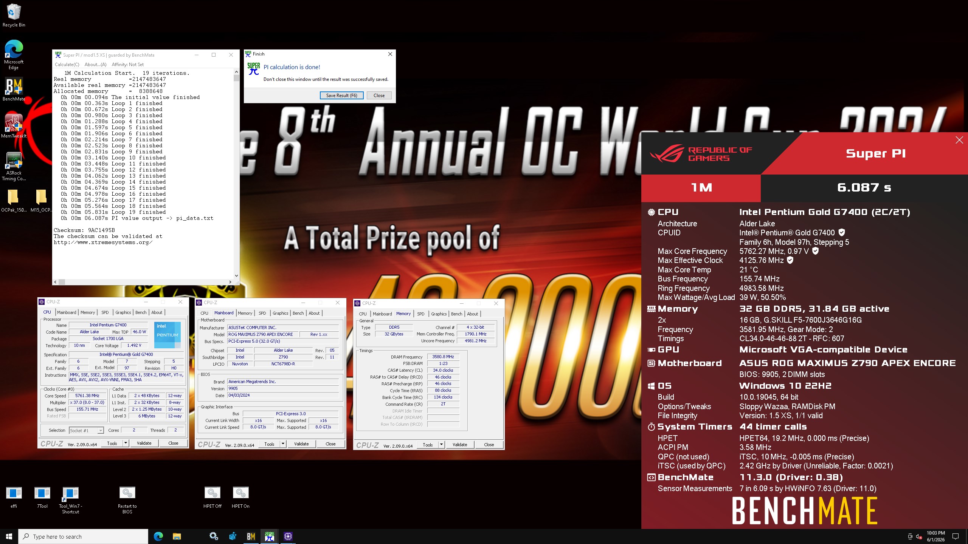Click the 6.087 s result in BenchMate

864,188
